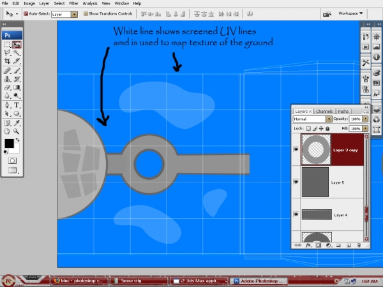Hide Layer 5 visibility eye
Screen dimensions: 383x287
(296, 182)
